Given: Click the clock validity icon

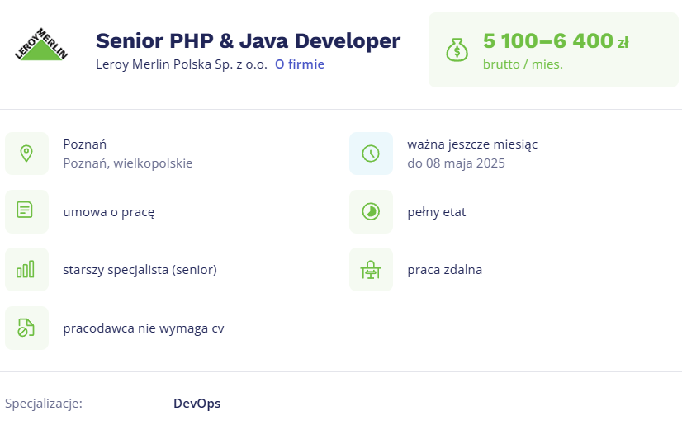Looking at the screenshot, I should [371, 154].
